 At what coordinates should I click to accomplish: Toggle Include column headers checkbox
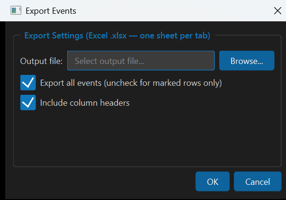28,102
